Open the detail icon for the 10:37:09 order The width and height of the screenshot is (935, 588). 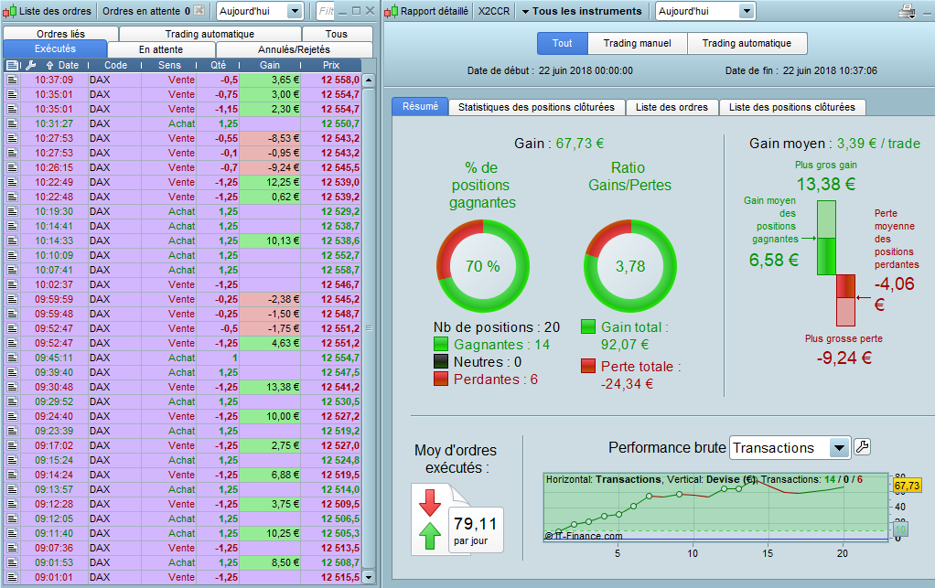click(x=12, y=80)
